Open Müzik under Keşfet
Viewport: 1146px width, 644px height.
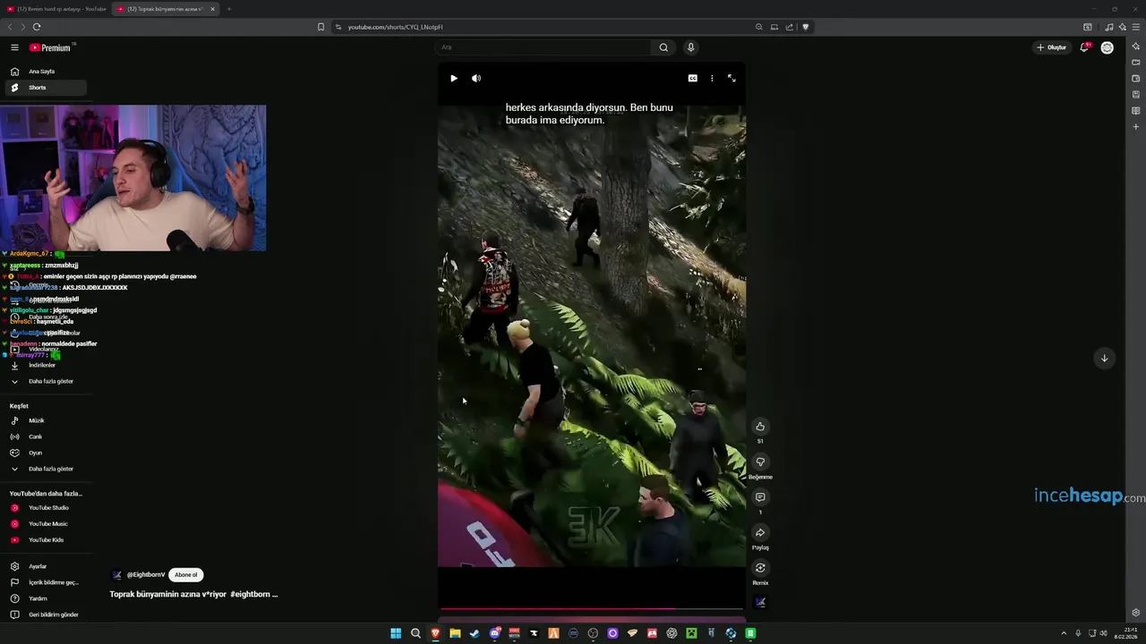tap(45, 420)
